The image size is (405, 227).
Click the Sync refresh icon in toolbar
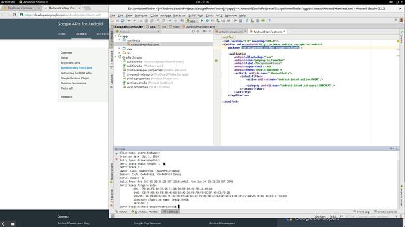[x=123, y=21]
